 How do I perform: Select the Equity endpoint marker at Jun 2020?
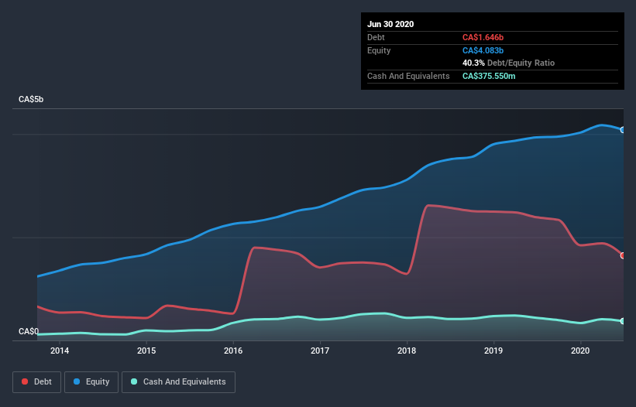(x=623, y=130)
